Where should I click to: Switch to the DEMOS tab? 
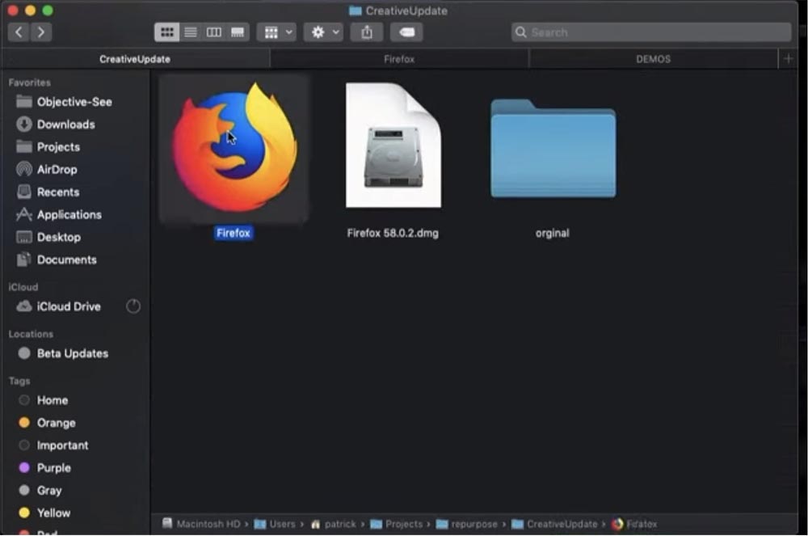pyautogui.click(x=653, y=58)
